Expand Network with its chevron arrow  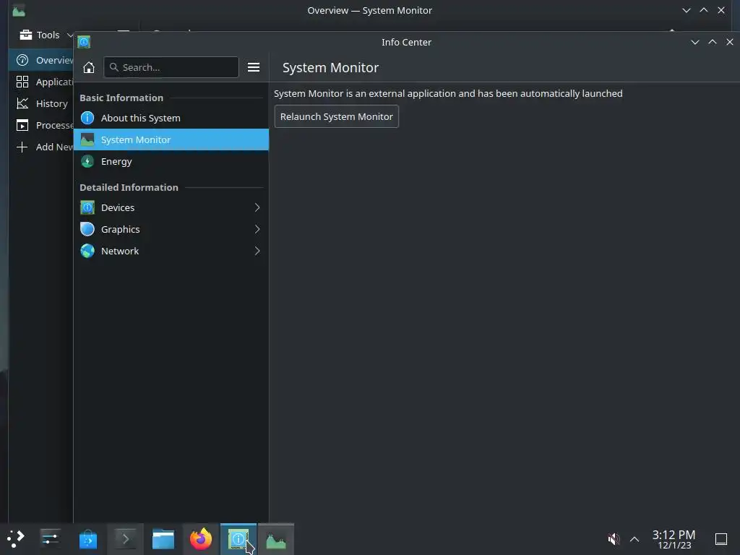[257, 251]
